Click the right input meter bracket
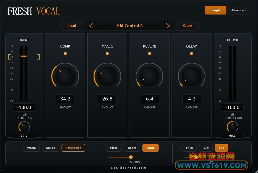 (x=39, y=57)
